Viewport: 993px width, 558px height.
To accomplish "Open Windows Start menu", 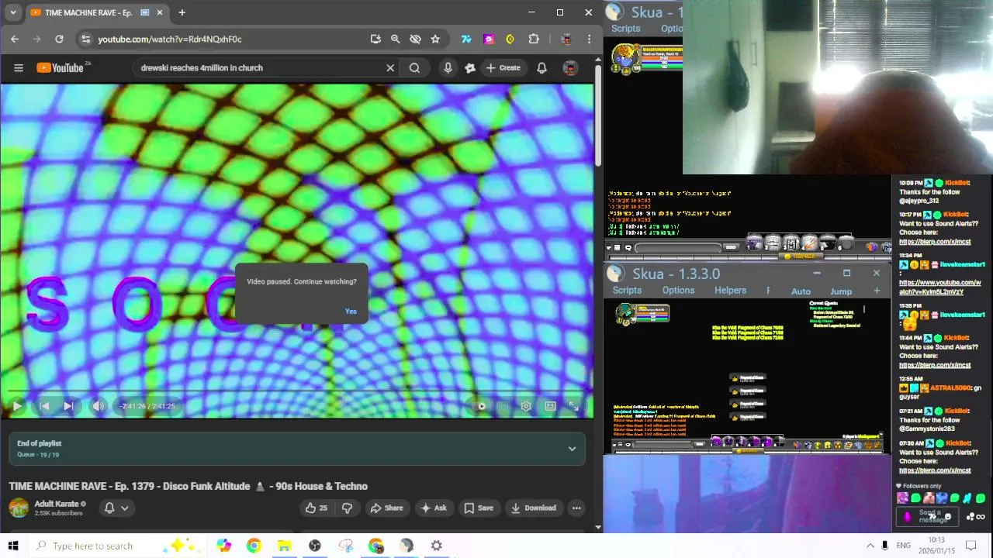I will coord(13,546).
